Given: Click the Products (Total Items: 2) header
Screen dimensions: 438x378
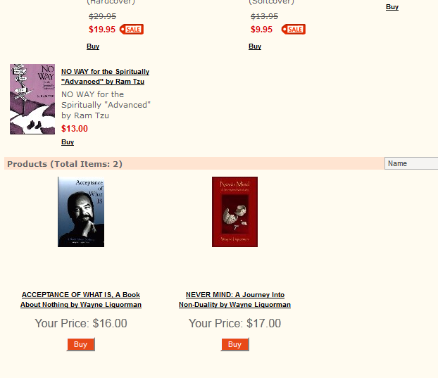Looking at the screenshot, I should coord(65,164).
